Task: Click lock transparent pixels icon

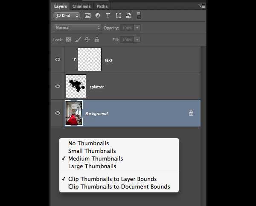Action: tap(68, 40)
